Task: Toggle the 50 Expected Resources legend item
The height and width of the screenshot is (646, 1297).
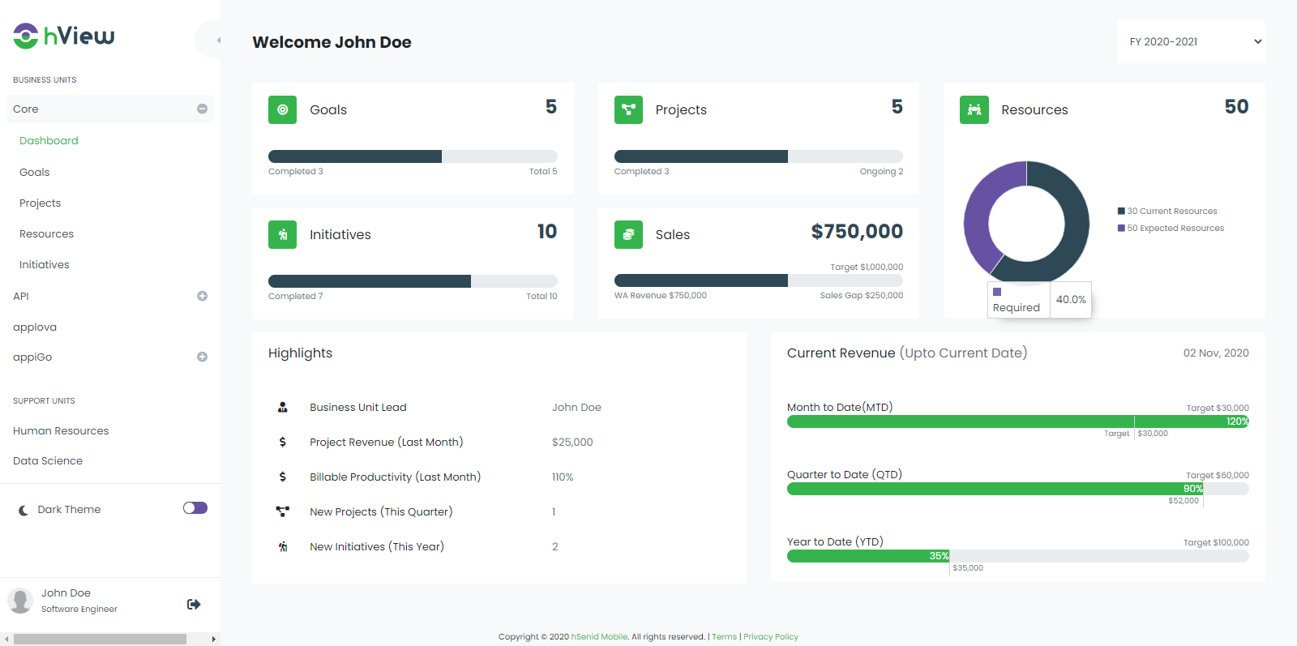Action: tap(1174, 228)
